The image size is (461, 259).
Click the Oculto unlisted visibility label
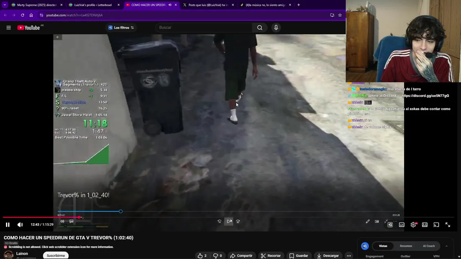(11, 243)
